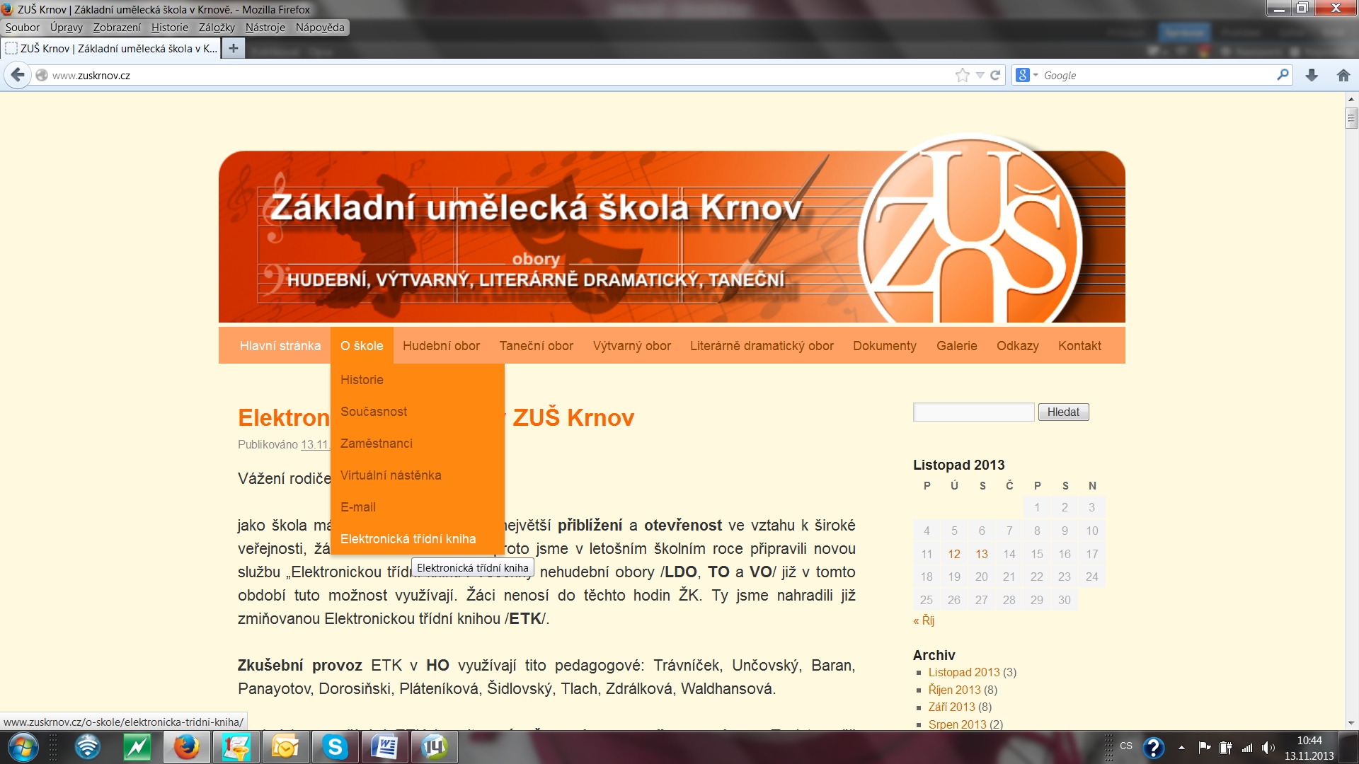Viewport: 1359px width, 764px height.
Task: Open Hudební obor page
Action: point(441,346)
